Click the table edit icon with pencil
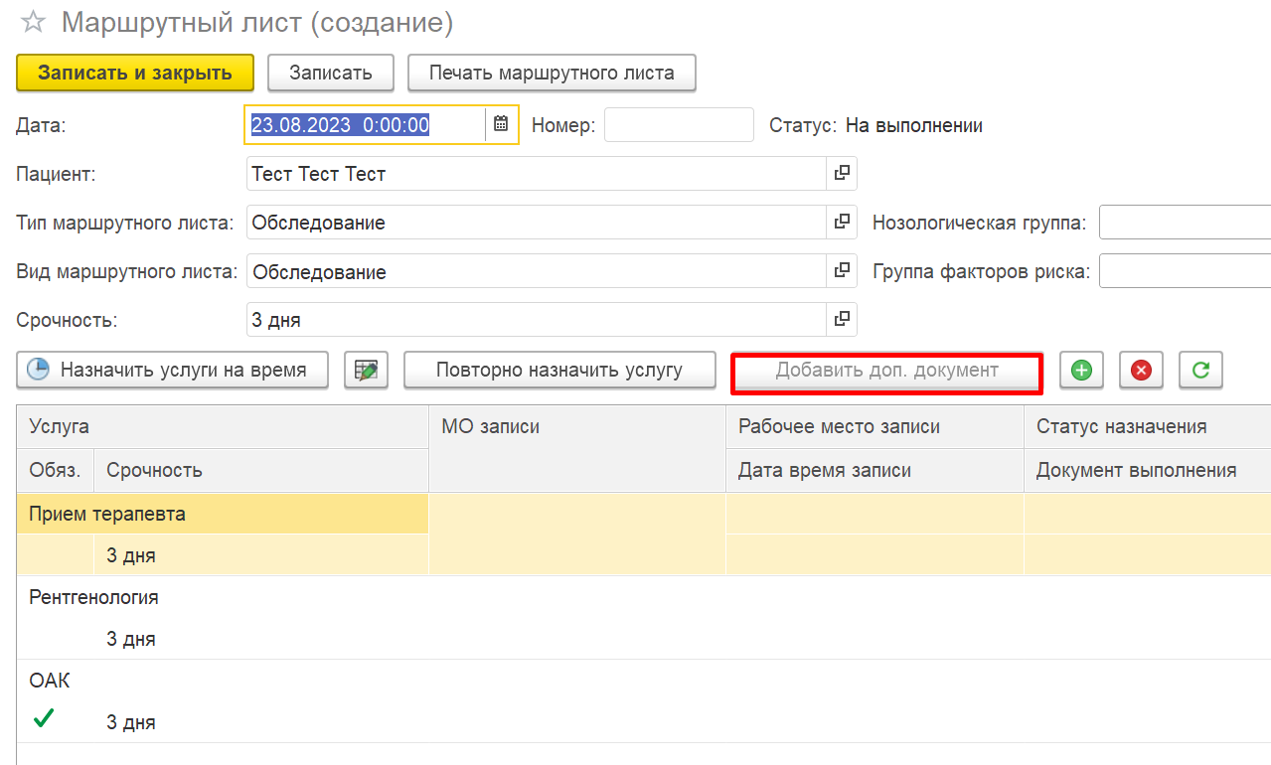 pos(366,371)
